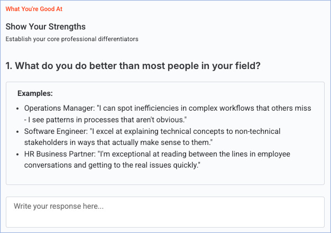Click the "HR Business Partner:" role label
Image resolution: width=331 pixels, height=233 pixels.
(60, 154)
